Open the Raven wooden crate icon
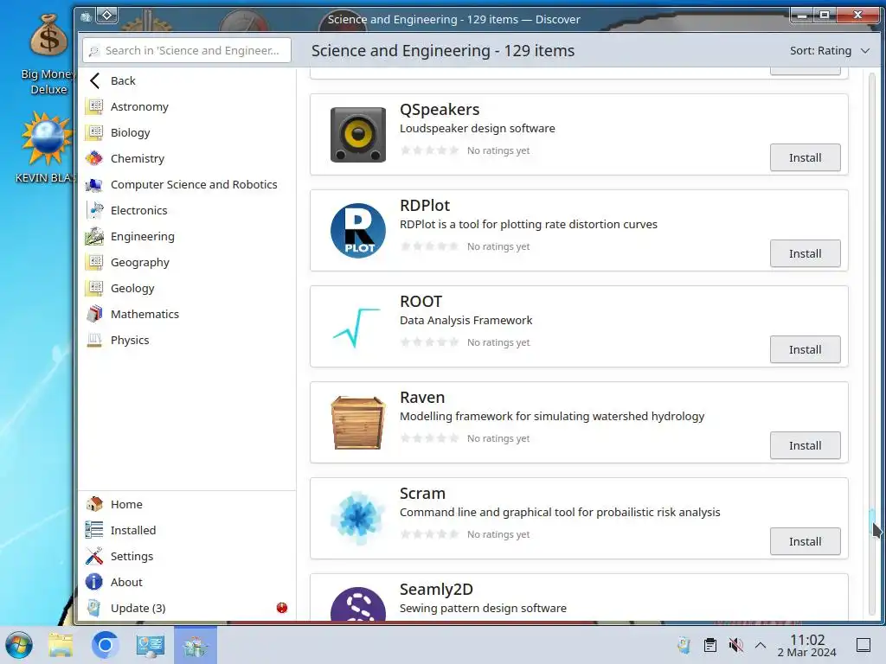 pyautogui.click(x=357, y=423)
